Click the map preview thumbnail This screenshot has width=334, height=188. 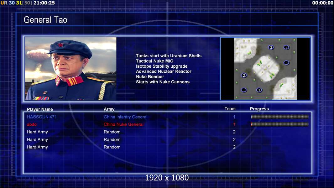pos(265,69)
